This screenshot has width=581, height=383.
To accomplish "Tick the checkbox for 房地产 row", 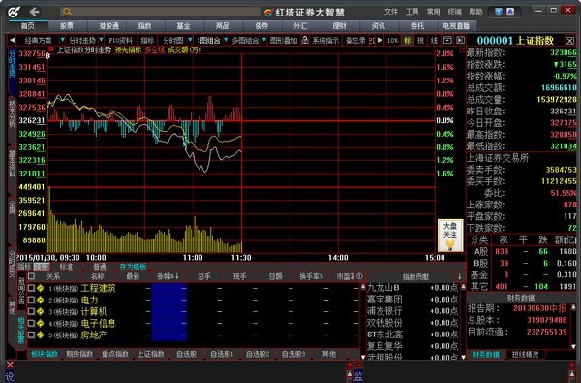I will click(32, 335).
